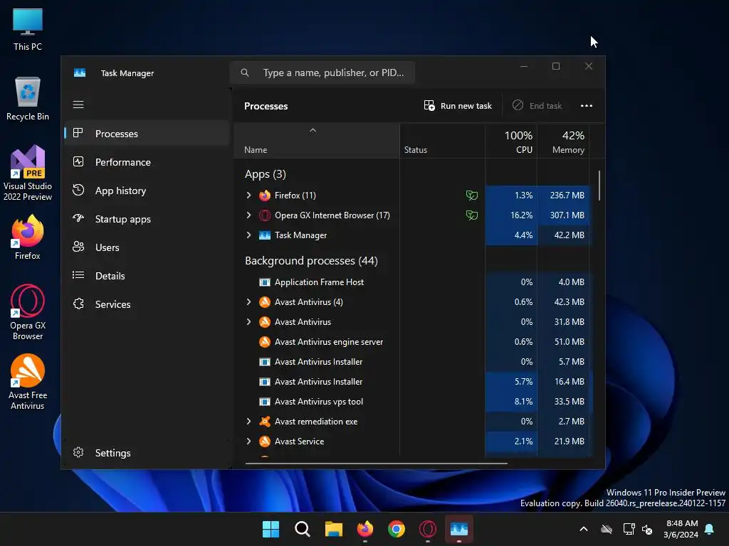Select the Recycle Bin desktop icon
Image resolution: width=729 pixels, height=546 pixels.
(28, 98)
